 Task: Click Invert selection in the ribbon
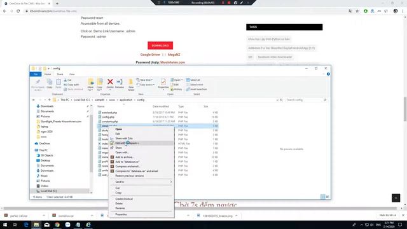pyautogui.click(x=197, y=89)
